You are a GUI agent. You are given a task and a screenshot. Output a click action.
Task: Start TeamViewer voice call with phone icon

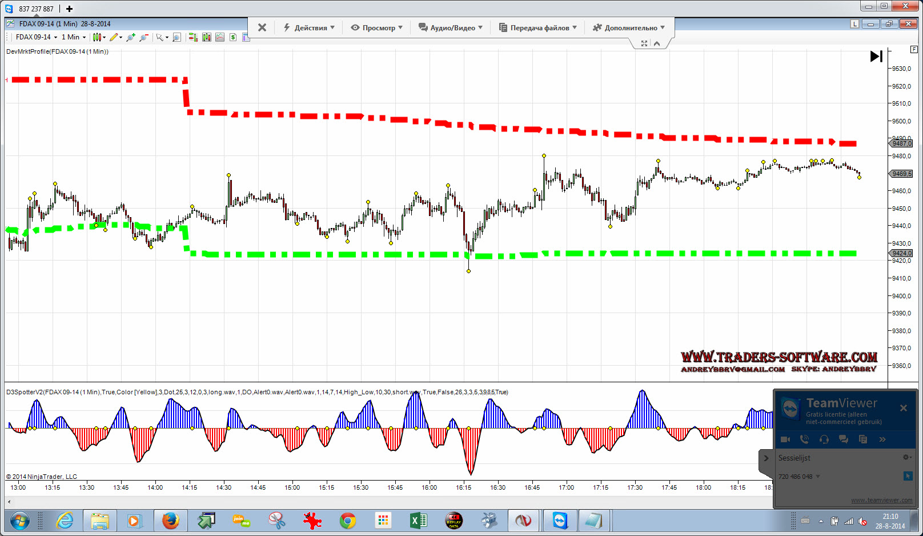804,439
